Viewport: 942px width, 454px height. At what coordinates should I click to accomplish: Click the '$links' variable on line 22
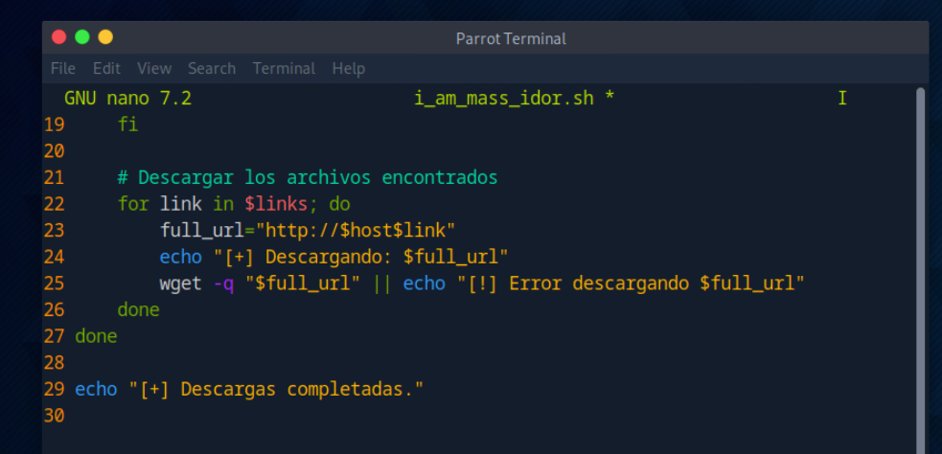tap(276, 204)
